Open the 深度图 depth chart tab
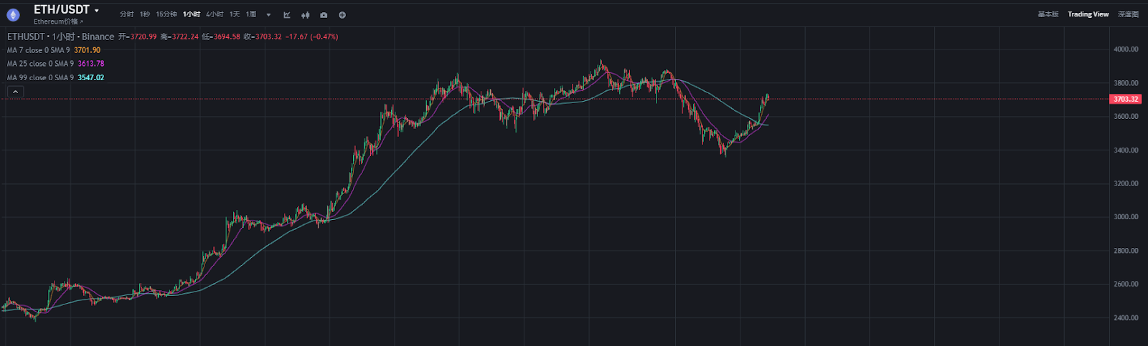The width and height of the screenshot is (1148, 346). [1128, 14]
